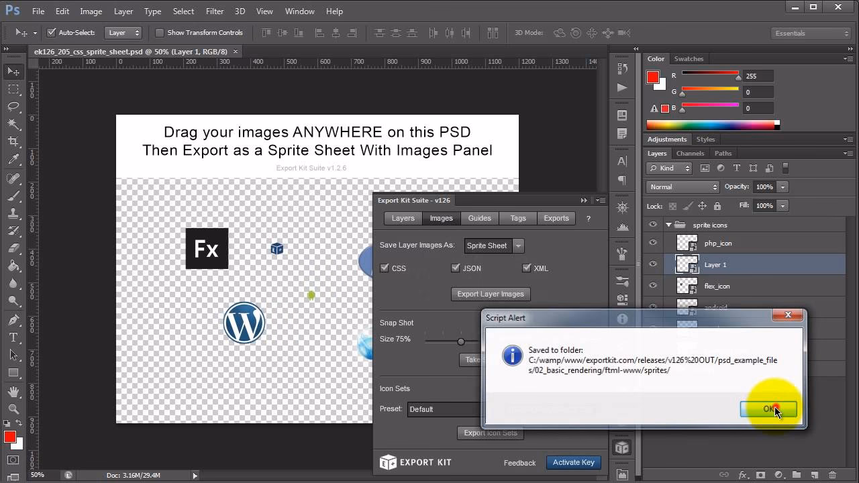Uncheck the XML export option
Screen dimensions: 859x483
pyautogui.click(x=527, y=268)
